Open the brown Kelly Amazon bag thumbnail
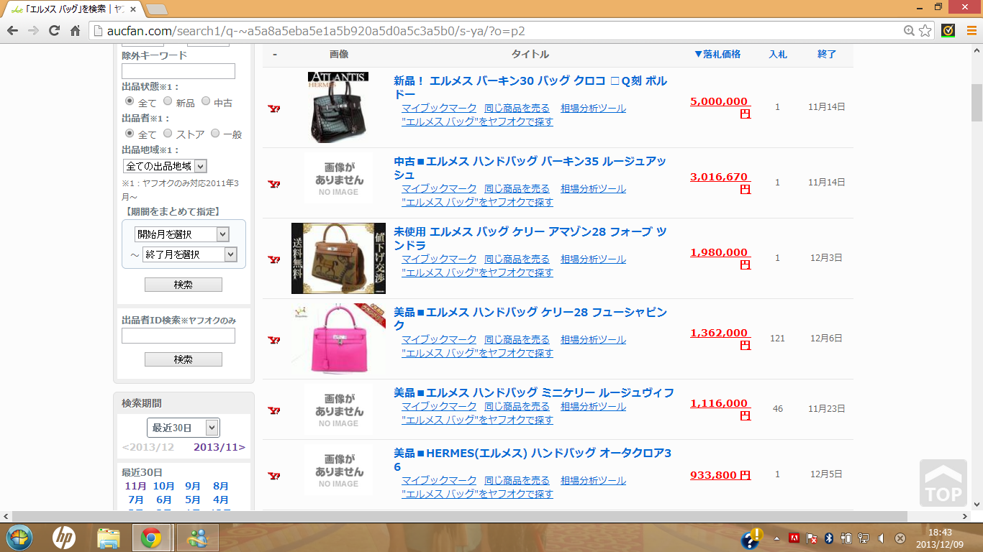Image resolution: width=983 pixels, height=552 pixels. tap(338, 259)
